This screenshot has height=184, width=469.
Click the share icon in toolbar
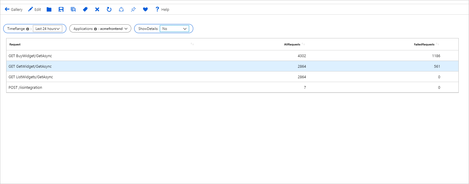click(121, 9)
